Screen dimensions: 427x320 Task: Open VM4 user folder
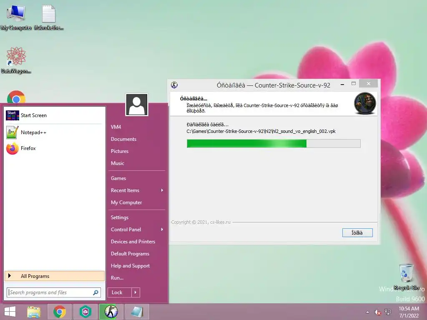point(116,127)
